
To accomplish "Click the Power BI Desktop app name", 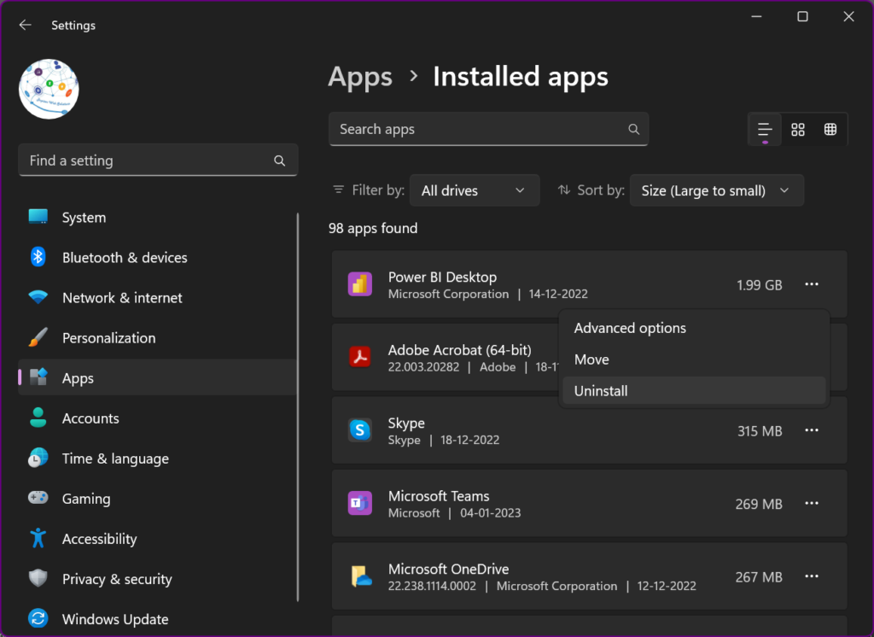I will 443,278.
